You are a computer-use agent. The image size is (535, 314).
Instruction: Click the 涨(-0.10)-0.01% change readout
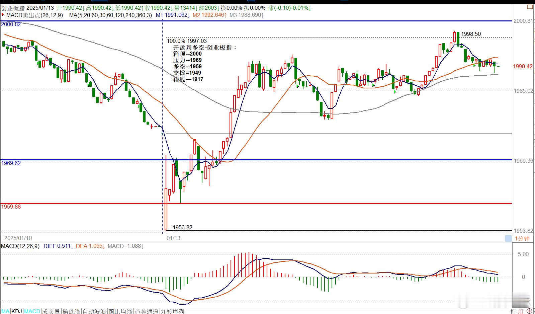click(290, 8)
